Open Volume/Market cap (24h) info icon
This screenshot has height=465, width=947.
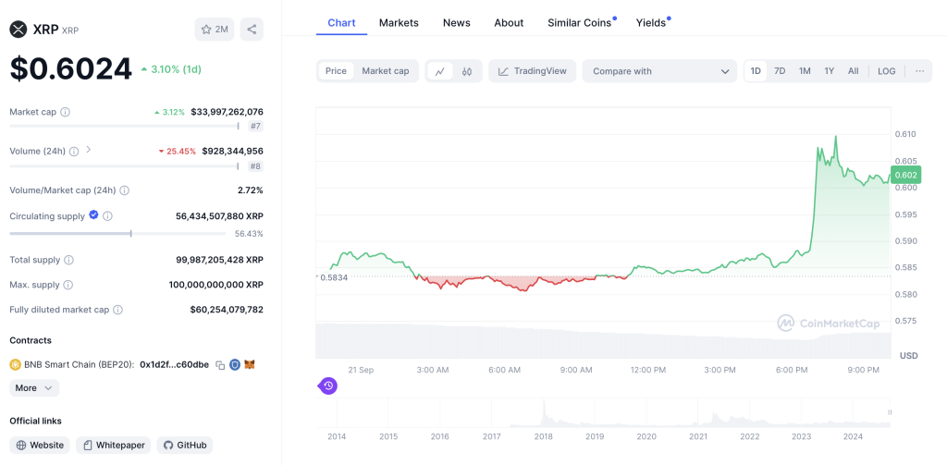125,190
